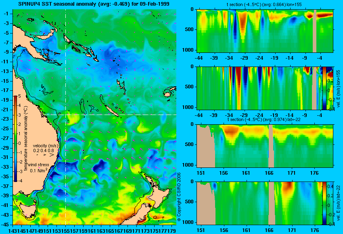Click the '0.1 N/m²' wind stress value

point(39,170)
